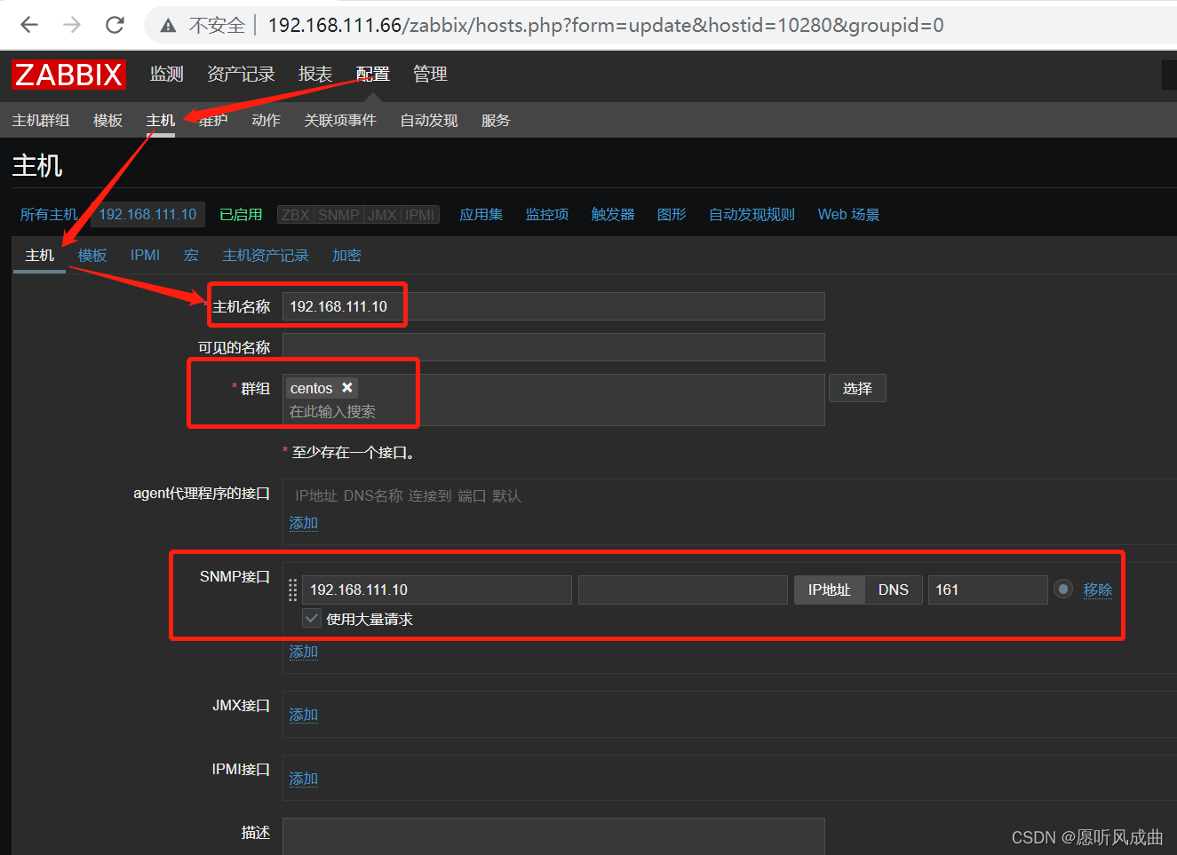Click the 可见的名称 input field

pos(553,347)
